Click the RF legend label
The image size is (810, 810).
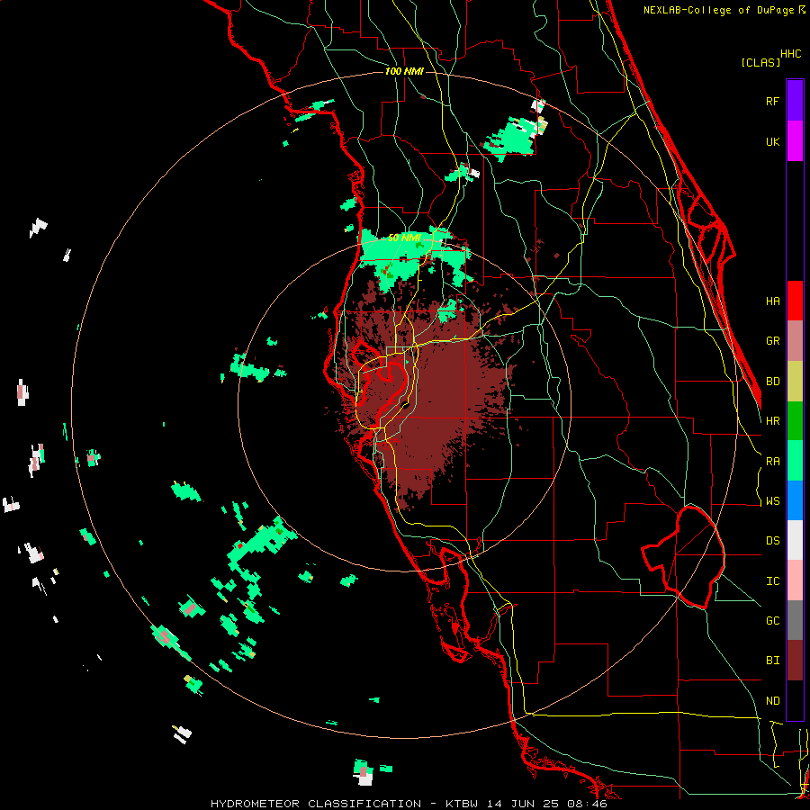tap(772, 101)
